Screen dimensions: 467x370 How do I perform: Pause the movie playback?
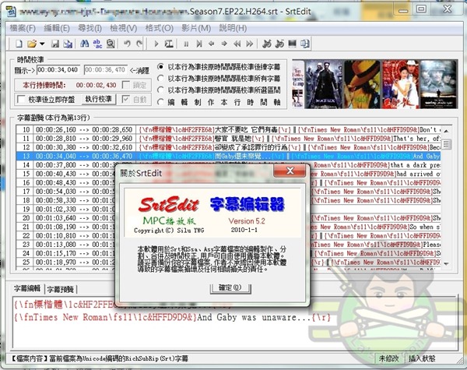186,44
